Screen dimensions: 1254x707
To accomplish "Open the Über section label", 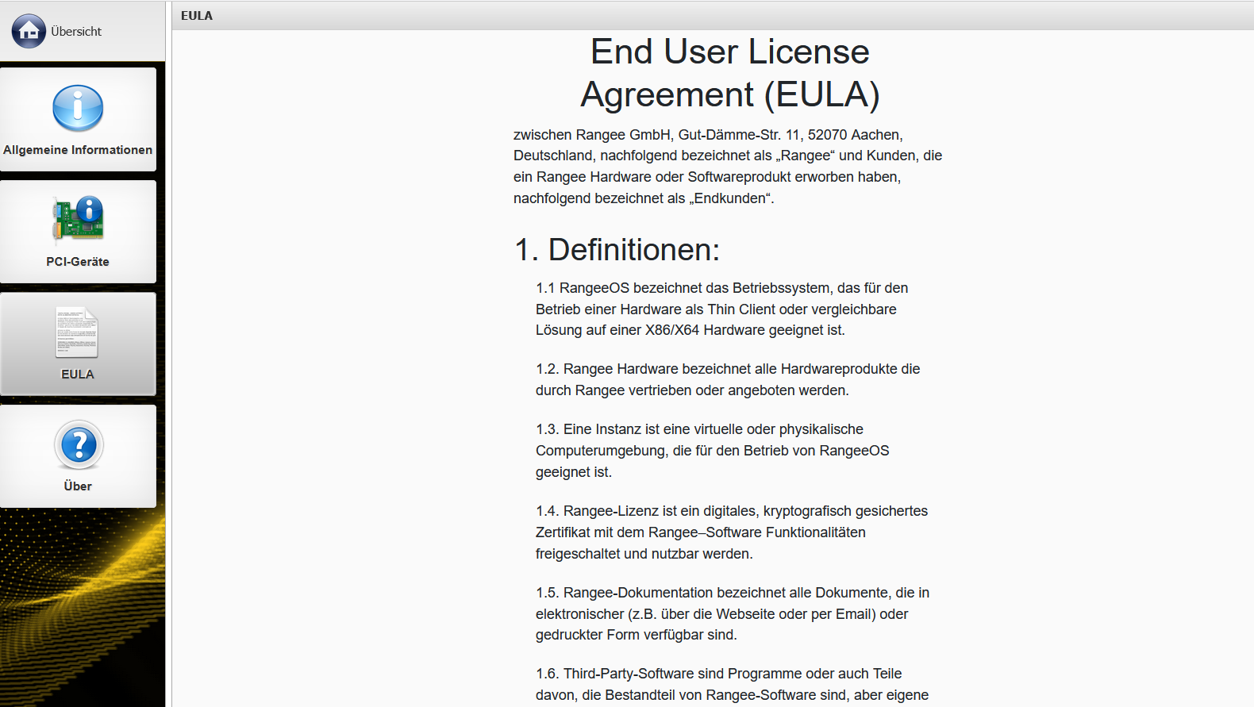I will pos(78,486).
